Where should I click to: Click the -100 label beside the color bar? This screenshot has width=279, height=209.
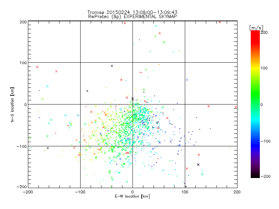[x=265, y=141]
